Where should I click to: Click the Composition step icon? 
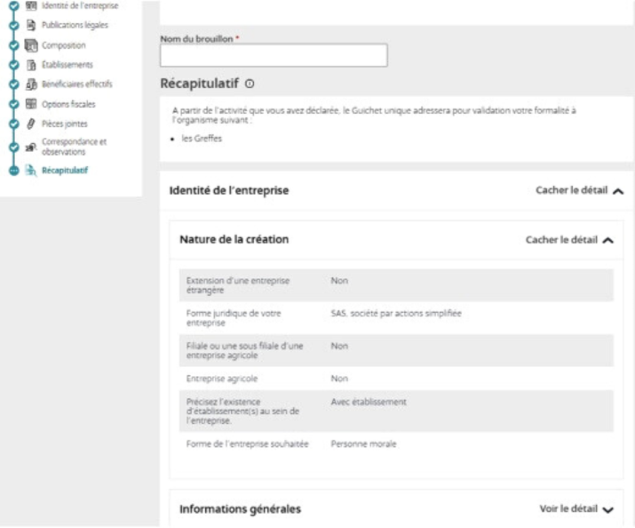pyautogui.click(x=31, y=45)
